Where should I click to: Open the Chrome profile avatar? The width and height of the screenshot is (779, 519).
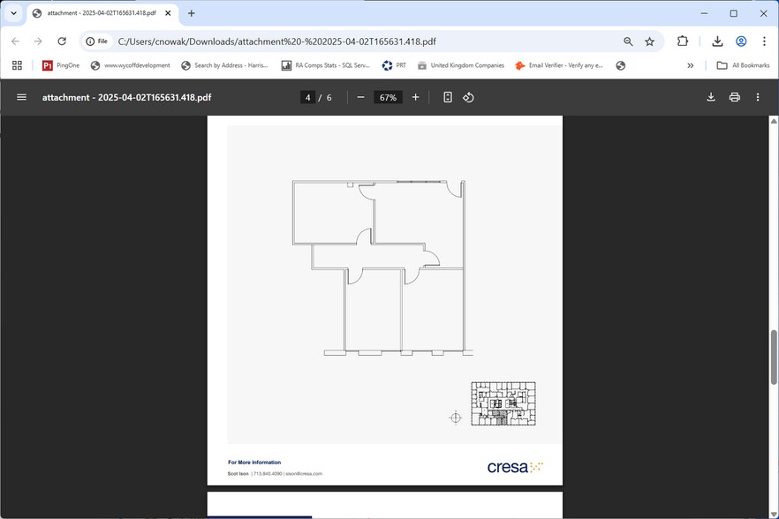740,41
